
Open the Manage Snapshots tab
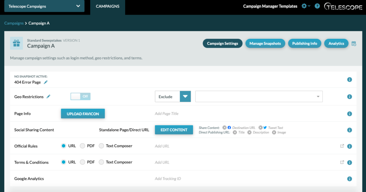[x=265, y=43]
